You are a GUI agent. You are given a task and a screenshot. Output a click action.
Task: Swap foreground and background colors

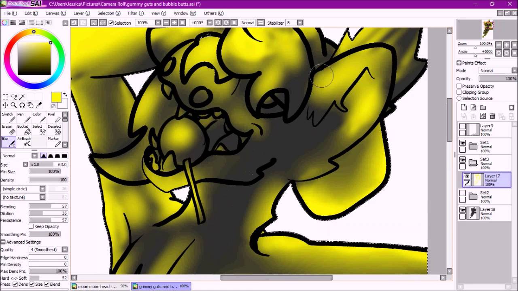pos(65,95)
